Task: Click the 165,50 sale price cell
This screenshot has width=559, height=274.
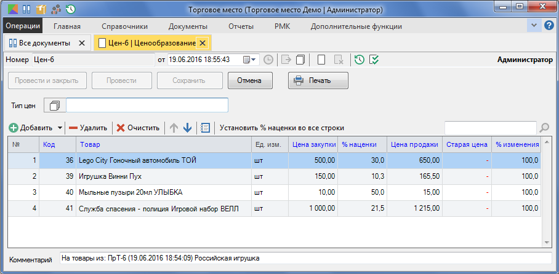Action: pyautogui.click(x=414, y=176)
